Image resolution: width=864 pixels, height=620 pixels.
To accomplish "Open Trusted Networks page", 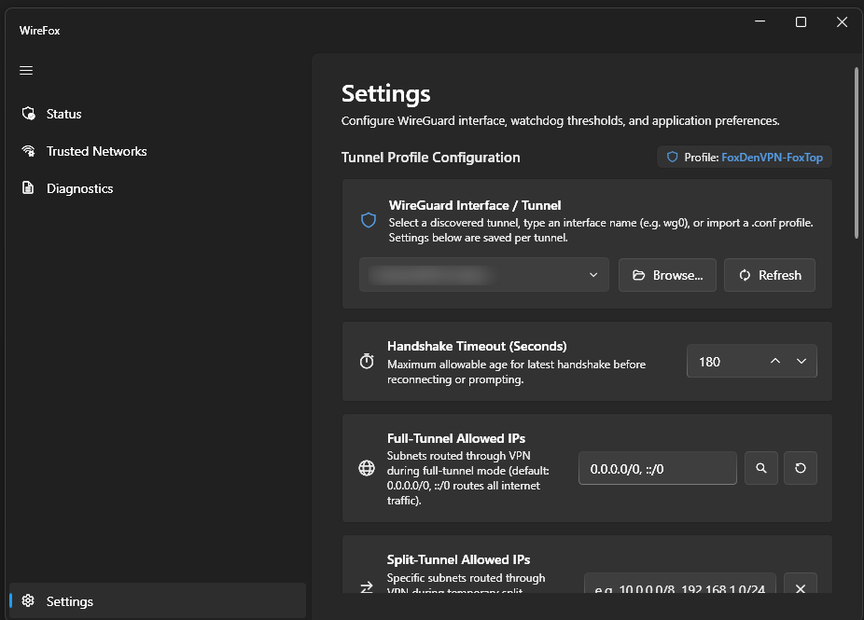I will (158, 151).
